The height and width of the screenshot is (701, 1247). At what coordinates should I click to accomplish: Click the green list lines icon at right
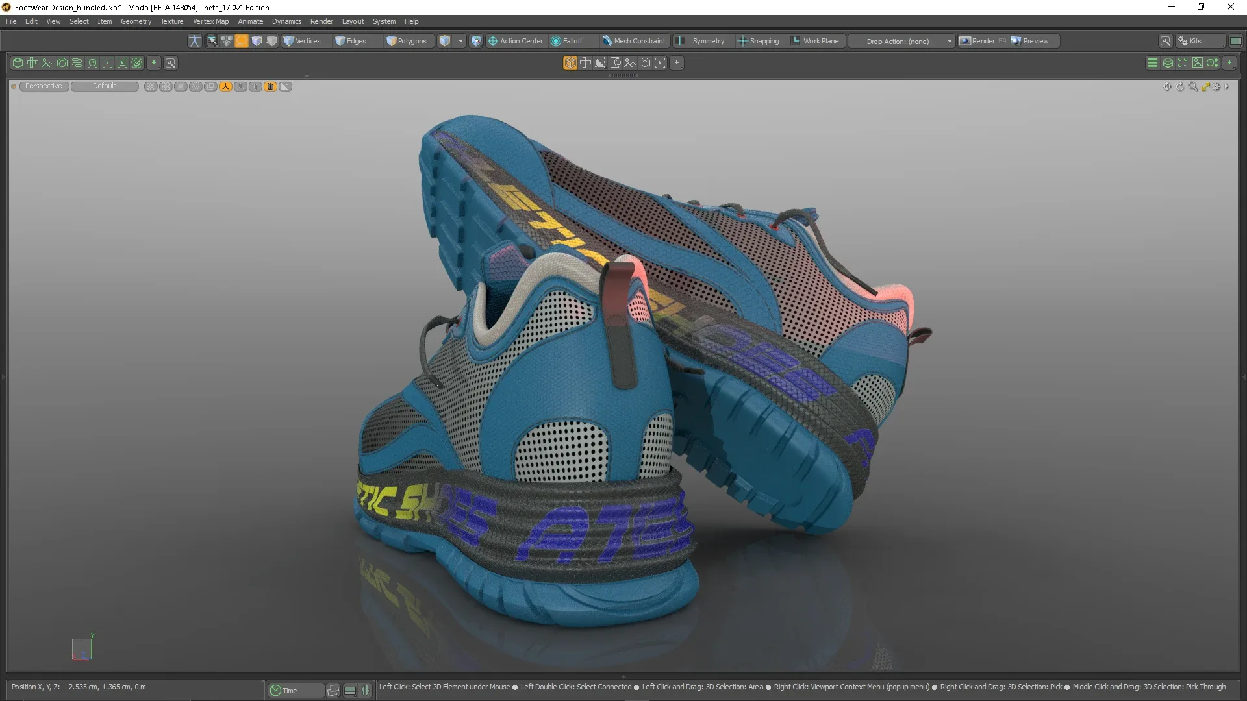click(1153, 63)
